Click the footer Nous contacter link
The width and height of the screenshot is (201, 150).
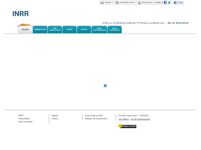tap(25, 122)
